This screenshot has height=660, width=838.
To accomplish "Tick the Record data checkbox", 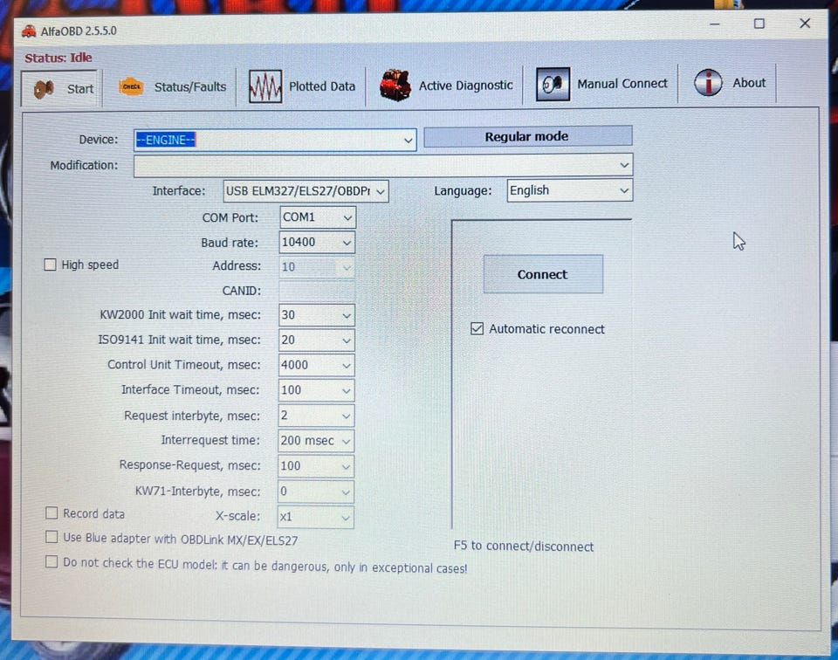I will click(x=52, y=513).
